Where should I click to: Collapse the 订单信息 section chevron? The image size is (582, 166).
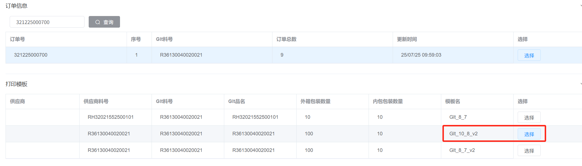[581, 6]
